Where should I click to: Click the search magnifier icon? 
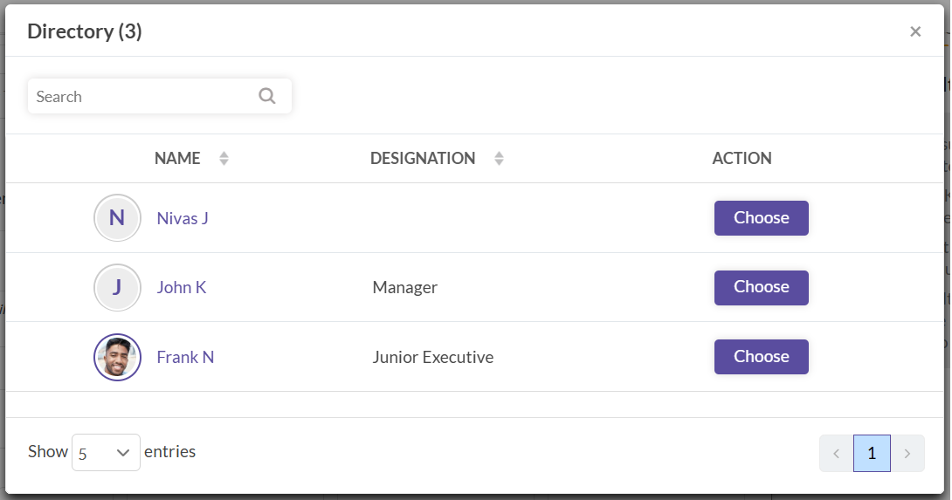point(267,96)
